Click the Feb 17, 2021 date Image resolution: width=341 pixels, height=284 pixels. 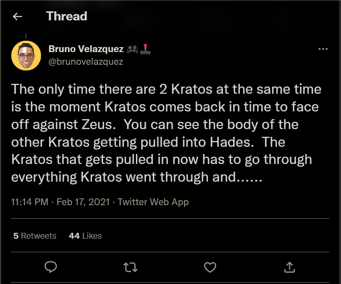pyautogui.click(x=83, y=202)
